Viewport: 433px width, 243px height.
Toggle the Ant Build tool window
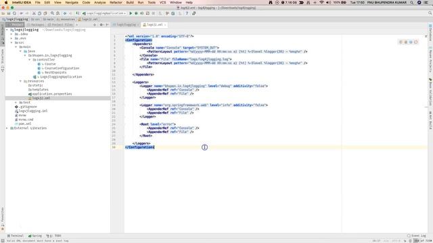pos(430,120)
